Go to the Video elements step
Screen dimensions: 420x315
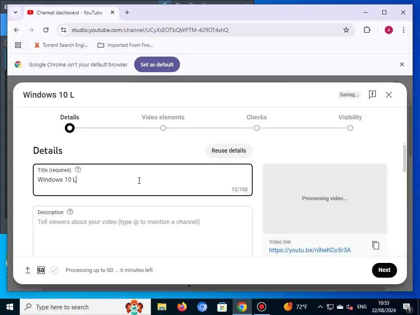point(163,123)
